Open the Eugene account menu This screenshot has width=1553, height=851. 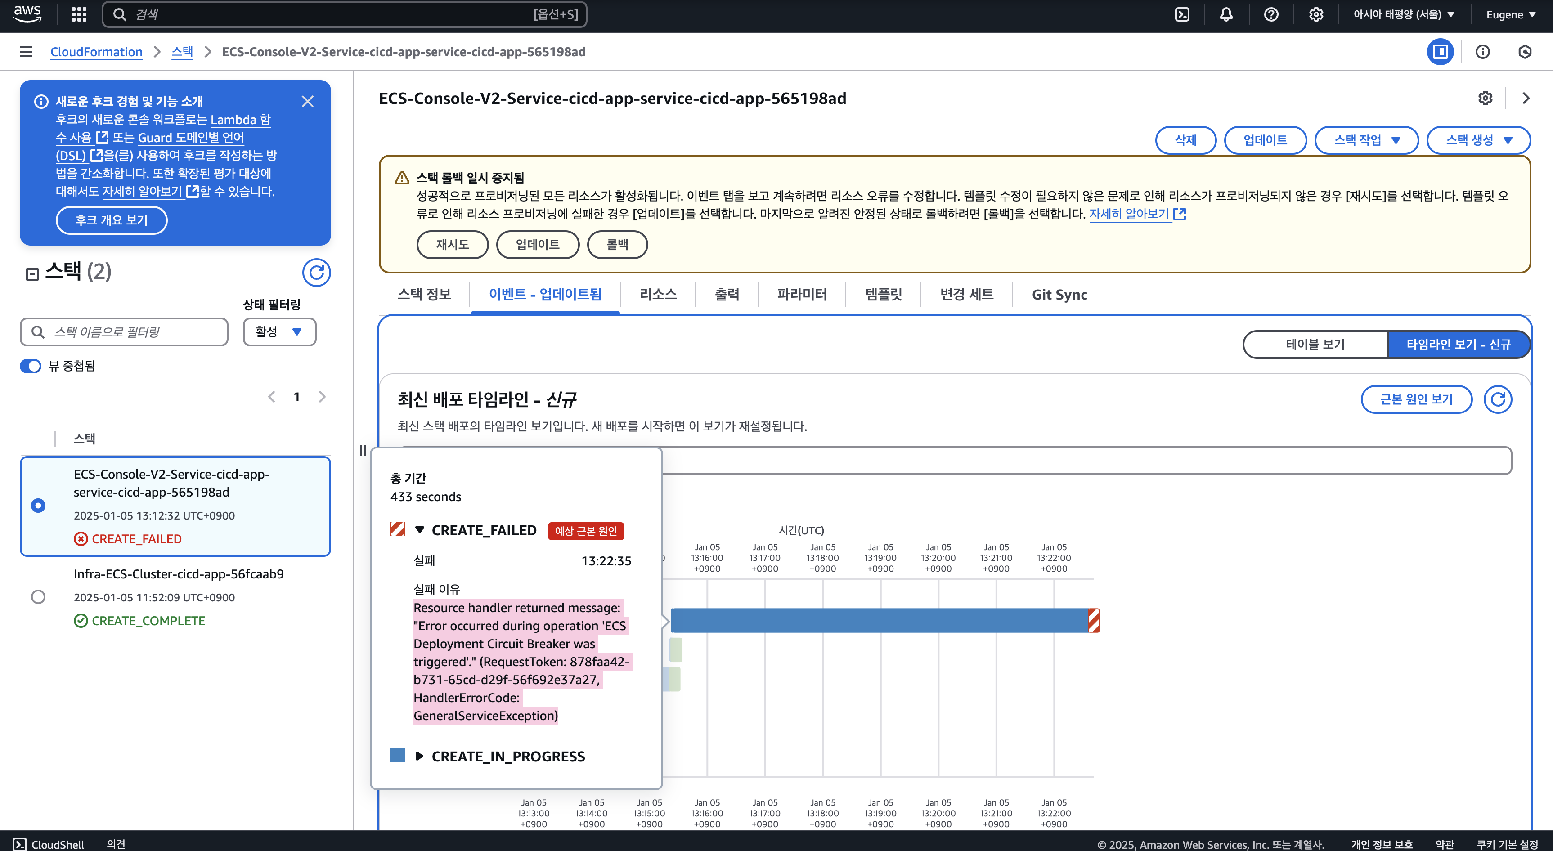pos(1510,14)
